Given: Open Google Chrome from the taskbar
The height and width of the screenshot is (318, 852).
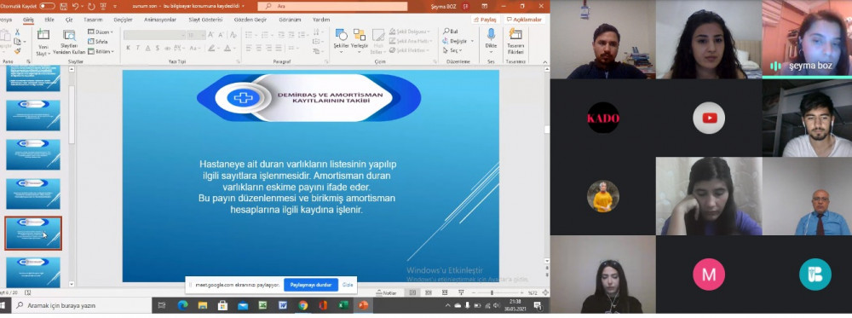Looking at the screenshot, I should click(302, 305).
